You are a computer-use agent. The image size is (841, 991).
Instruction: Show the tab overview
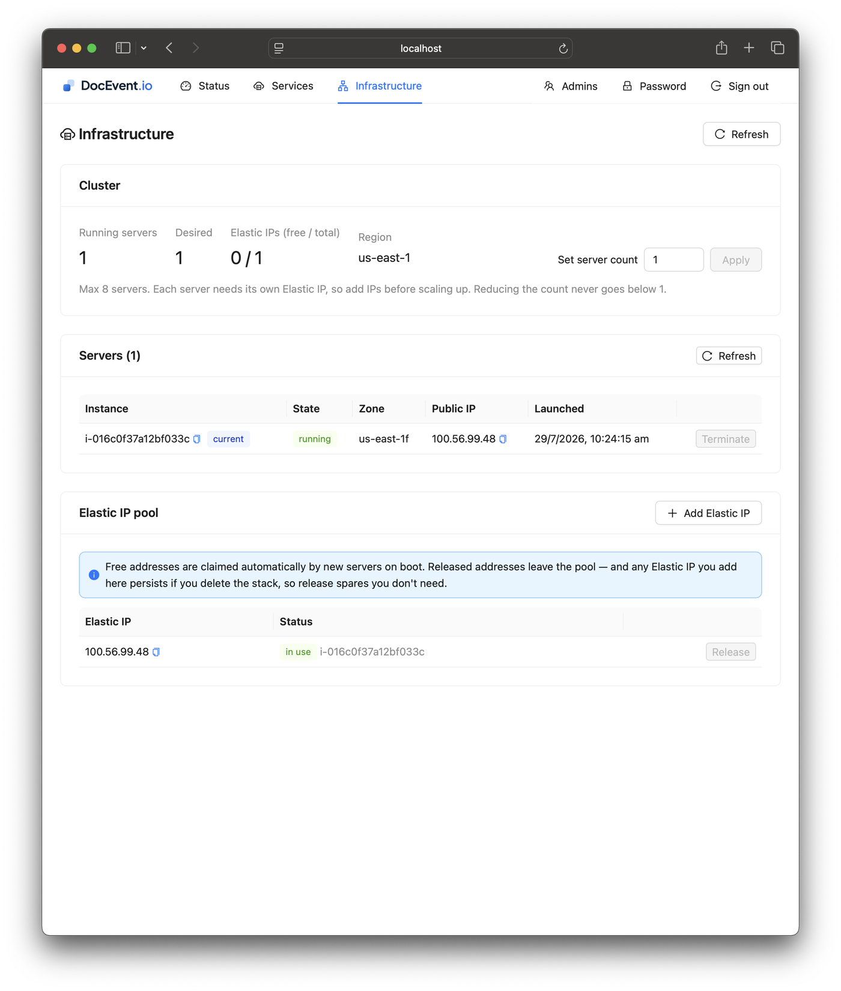777,48
